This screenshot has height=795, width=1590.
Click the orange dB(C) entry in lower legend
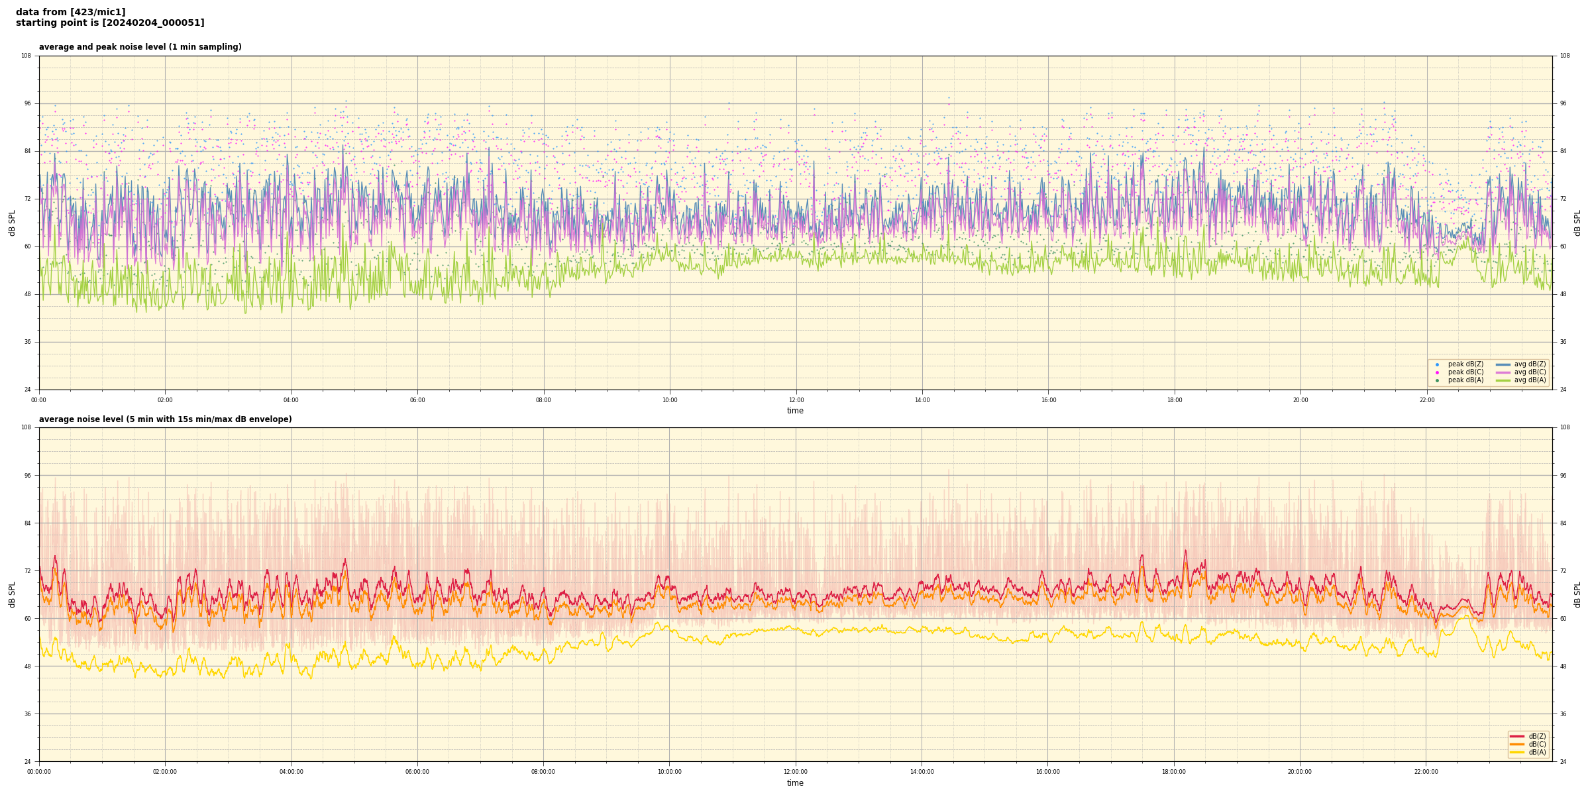click(x=1518, y=744)
